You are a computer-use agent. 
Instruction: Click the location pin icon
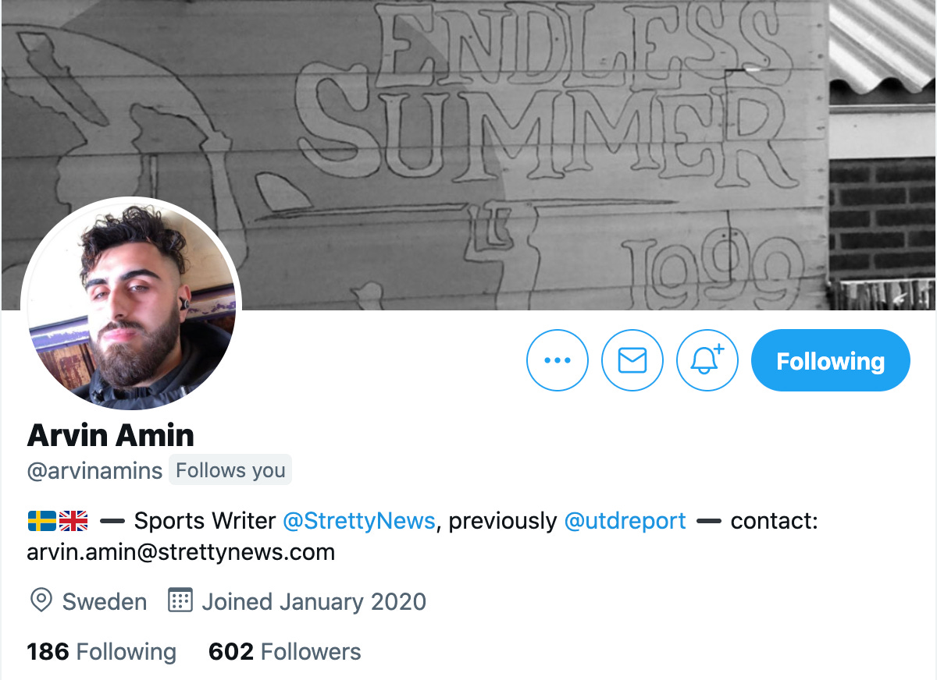coord(41,601)
